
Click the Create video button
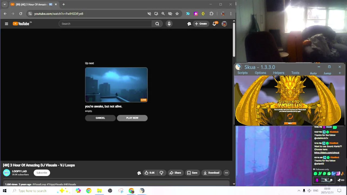coord(201,24)
